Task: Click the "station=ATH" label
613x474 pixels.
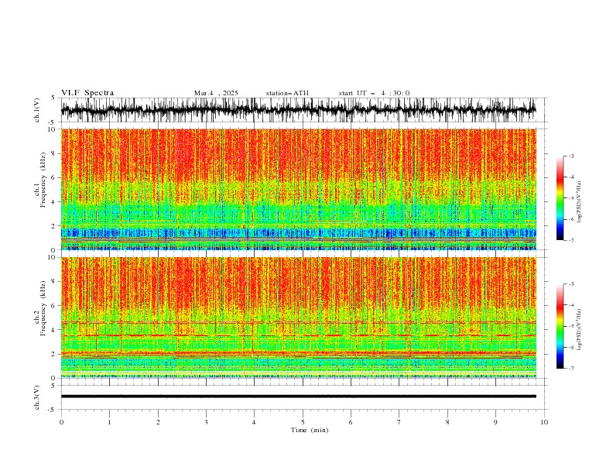Action: pyautogui.click(x=287, y=93)
